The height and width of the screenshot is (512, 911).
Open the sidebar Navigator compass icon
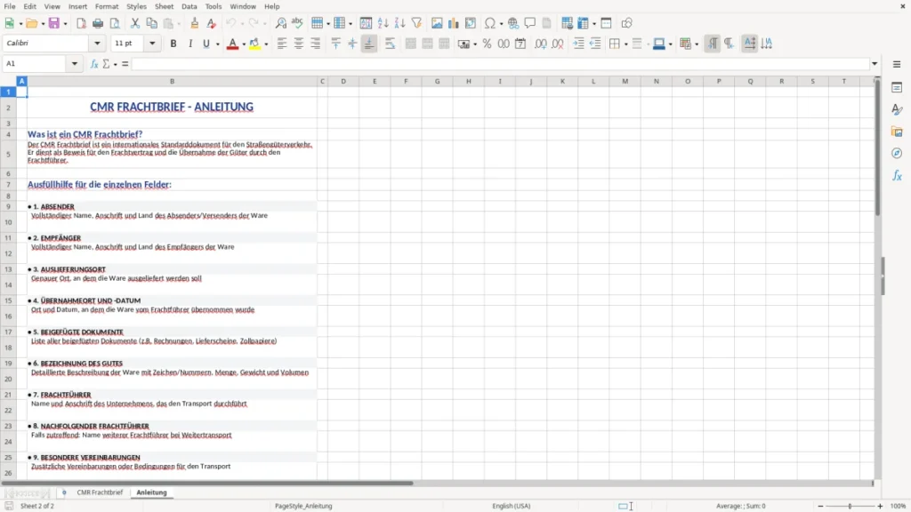pos(897,154)
